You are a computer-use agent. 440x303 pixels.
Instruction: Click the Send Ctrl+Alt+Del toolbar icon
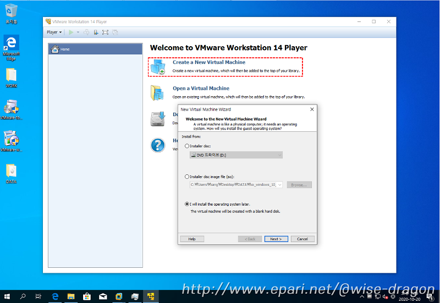(86, 32)
